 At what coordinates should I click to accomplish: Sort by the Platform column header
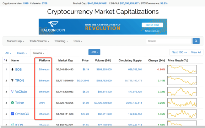coord(44,60)
